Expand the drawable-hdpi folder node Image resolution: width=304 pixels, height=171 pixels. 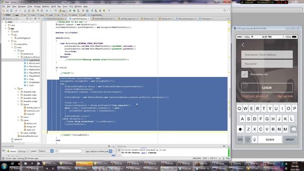(x=19, y=92)
